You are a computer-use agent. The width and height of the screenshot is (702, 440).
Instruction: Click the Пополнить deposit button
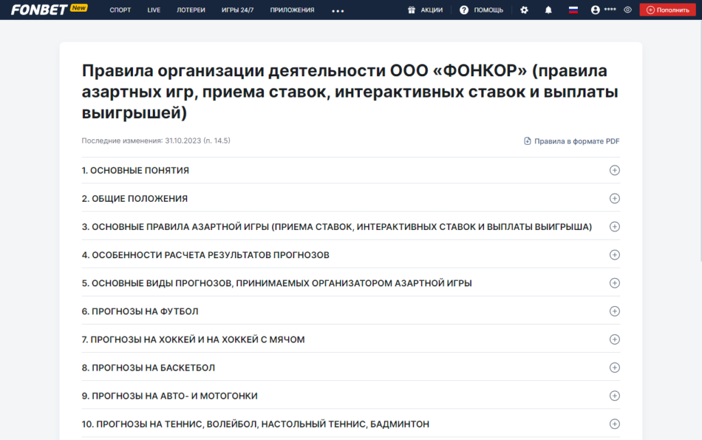668,10
